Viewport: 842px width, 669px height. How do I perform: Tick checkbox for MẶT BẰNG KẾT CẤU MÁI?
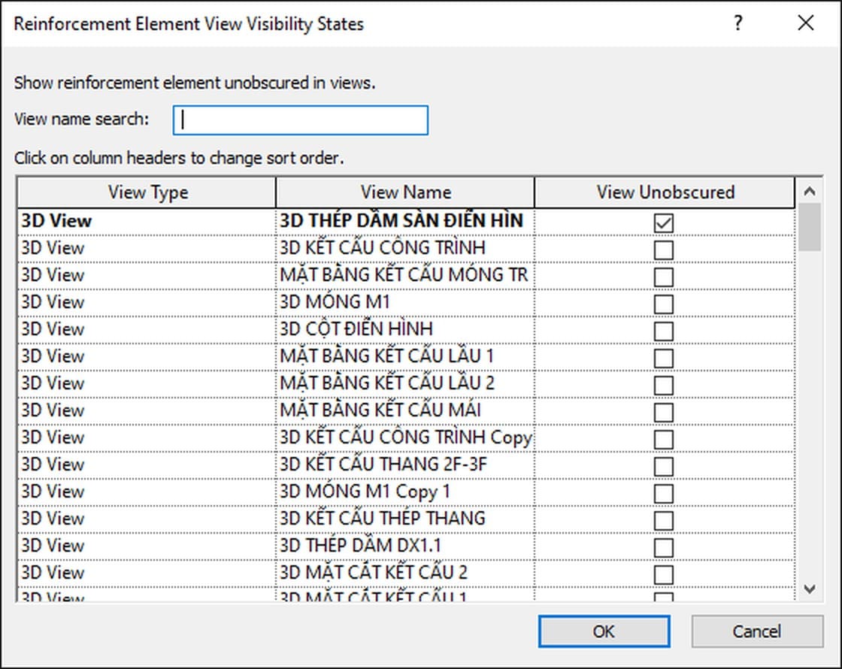coord(664,413)
